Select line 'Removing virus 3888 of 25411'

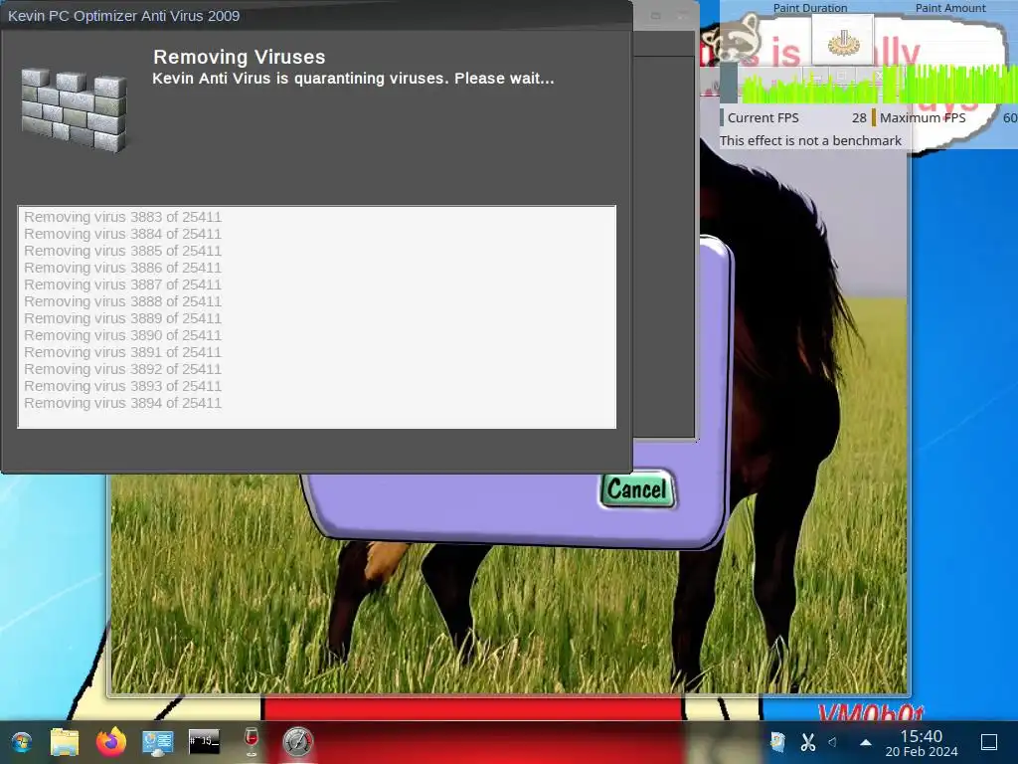tap(122, 301)
